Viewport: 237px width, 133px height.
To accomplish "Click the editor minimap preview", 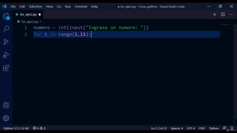I will (227, 25).
